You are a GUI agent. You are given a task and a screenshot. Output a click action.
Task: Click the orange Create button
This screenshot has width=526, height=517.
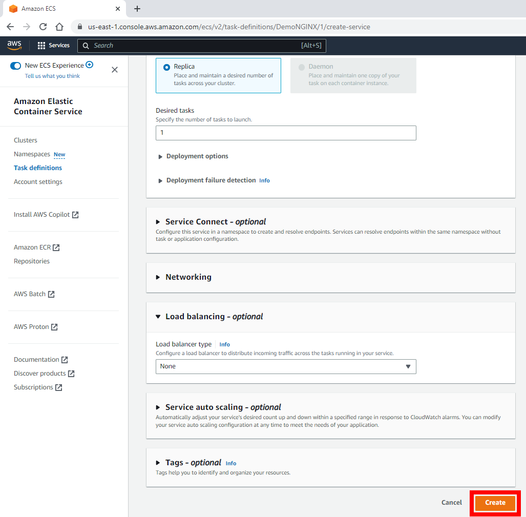tap(495, 503)
